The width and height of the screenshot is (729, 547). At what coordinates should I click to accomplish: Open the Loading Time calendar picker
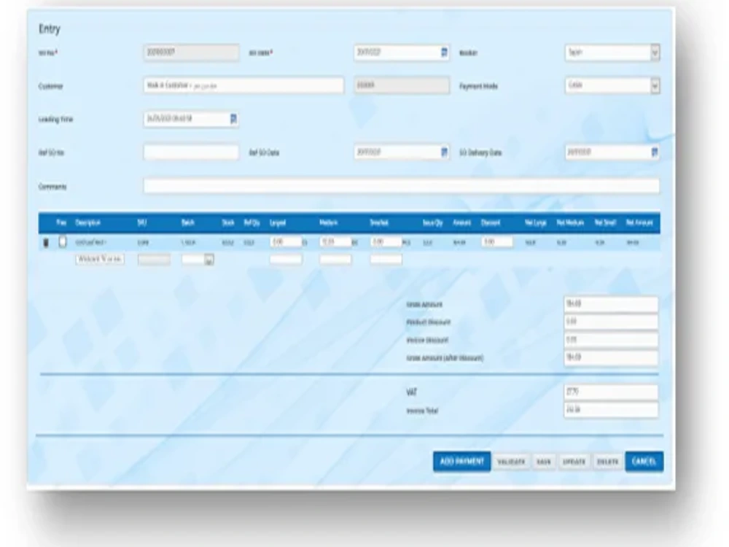tap(233, 119)
